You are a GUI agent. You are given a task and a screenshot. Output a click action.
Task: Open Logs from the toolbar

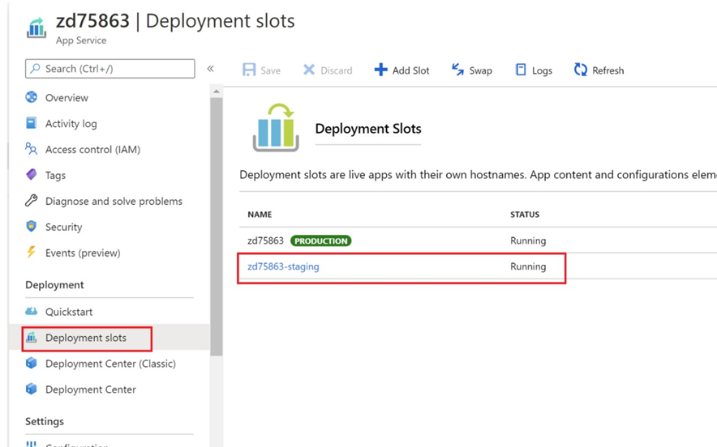(534, 70)
